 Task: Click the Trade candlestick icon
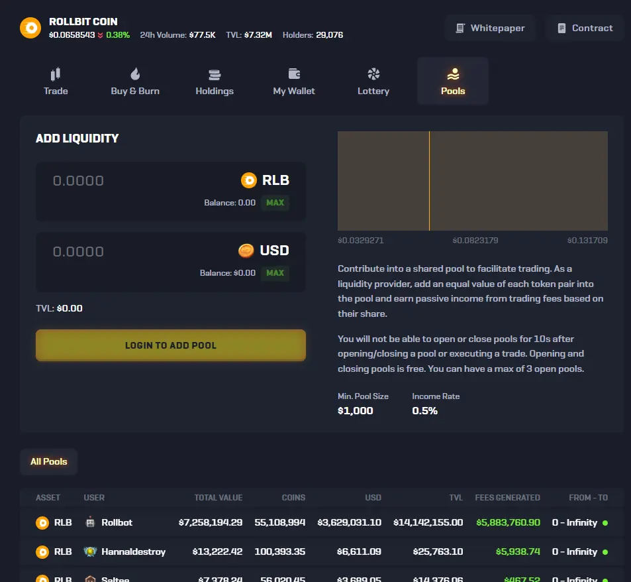[56, 74]
